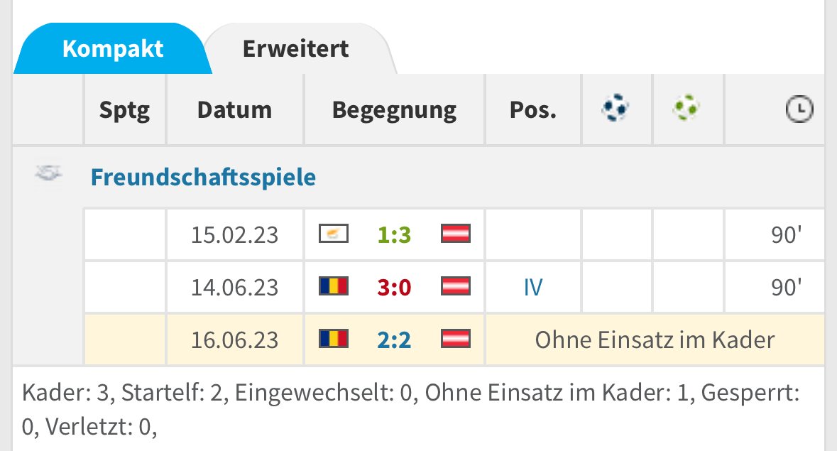The width and height of the screenshot is (837, 451).
Task: Click the handshake icon beside Freundschaftsspiele
Action: (x=48, y=173)
